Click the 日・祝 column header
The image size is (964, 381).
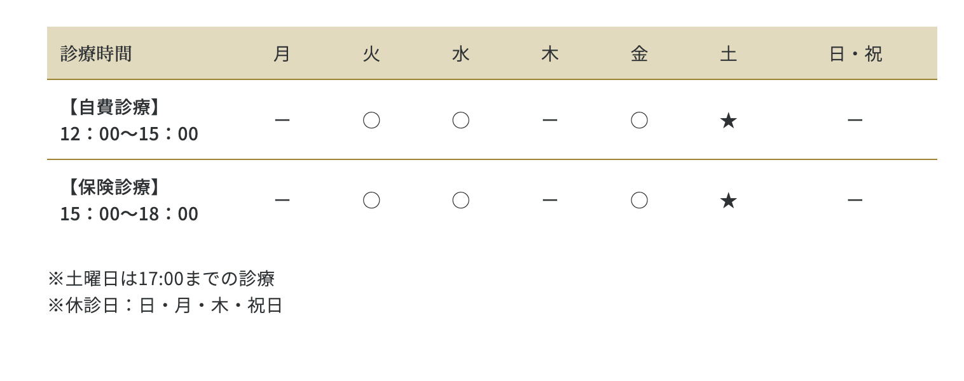click(x=855, y=54)
